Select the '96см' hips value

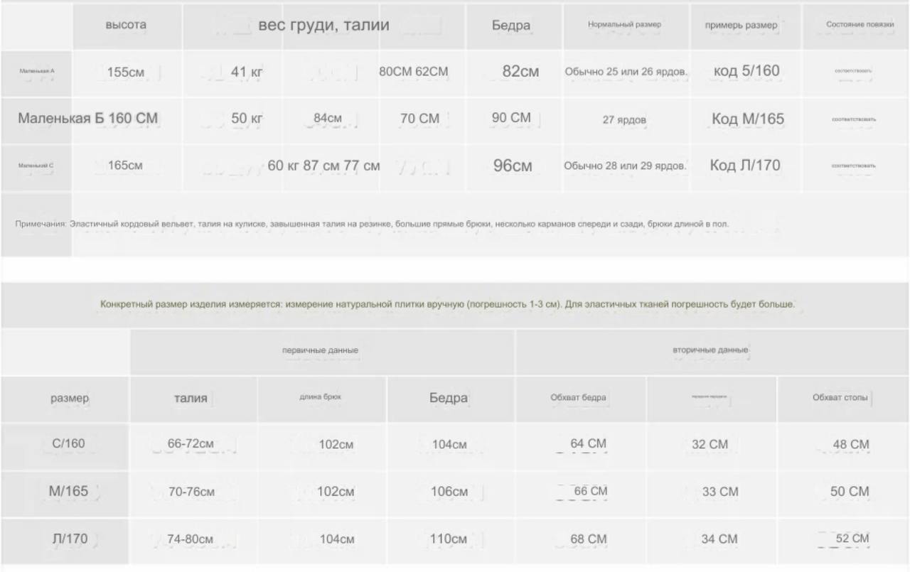click(x=513, y=166)
